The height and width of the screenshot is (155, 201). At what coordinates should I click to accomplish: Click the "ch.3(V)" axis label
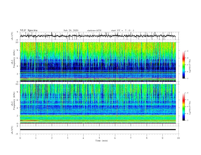point(12,130)
